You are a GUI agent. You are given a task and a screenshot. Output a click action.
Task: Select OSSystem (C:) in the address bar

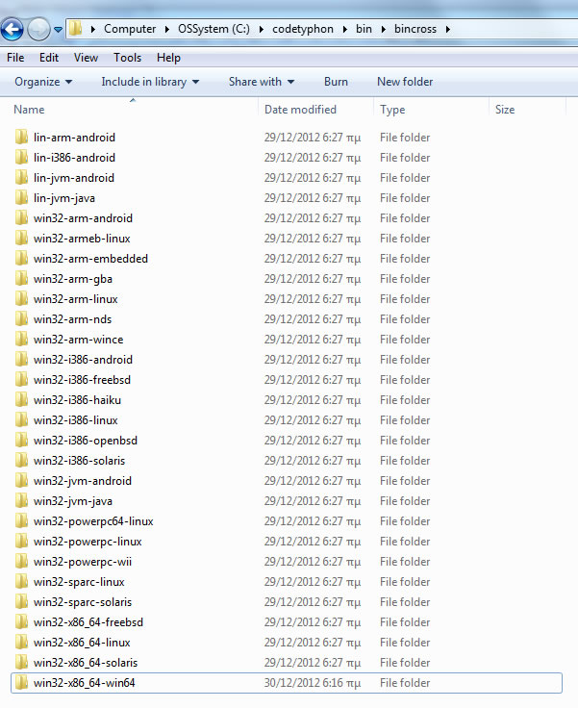tap(214, 29)
